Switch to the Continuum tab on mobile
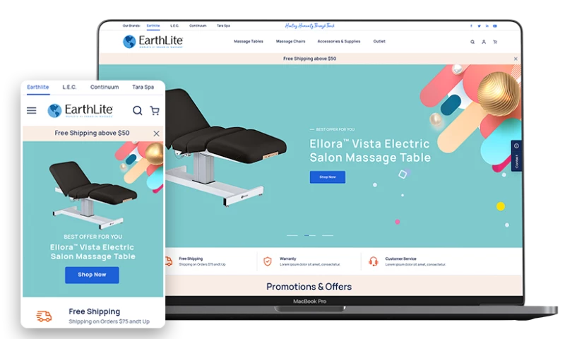565x339 pixels. 105,87
